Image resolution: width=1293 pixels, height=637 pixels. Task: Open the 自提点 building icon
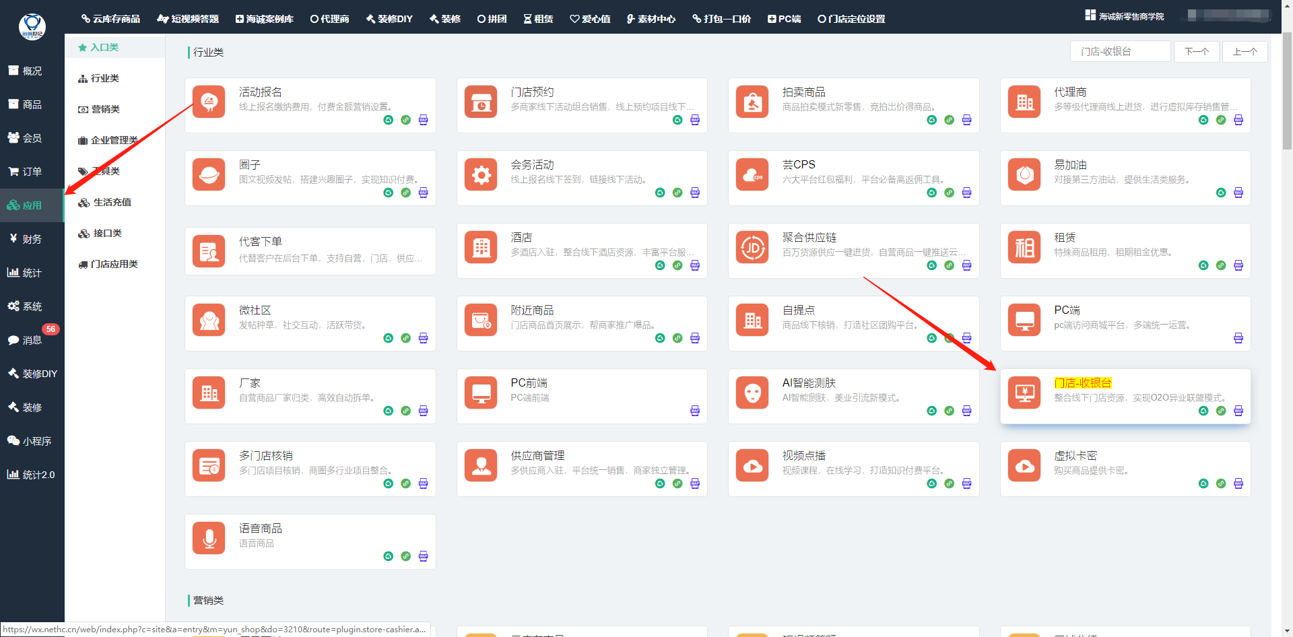[x=752, y=320]
